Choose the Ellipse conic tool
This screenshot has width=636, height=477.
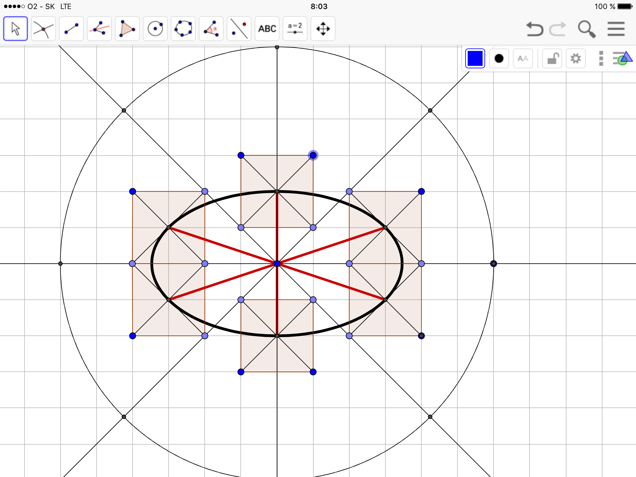(x=183, y=29)
